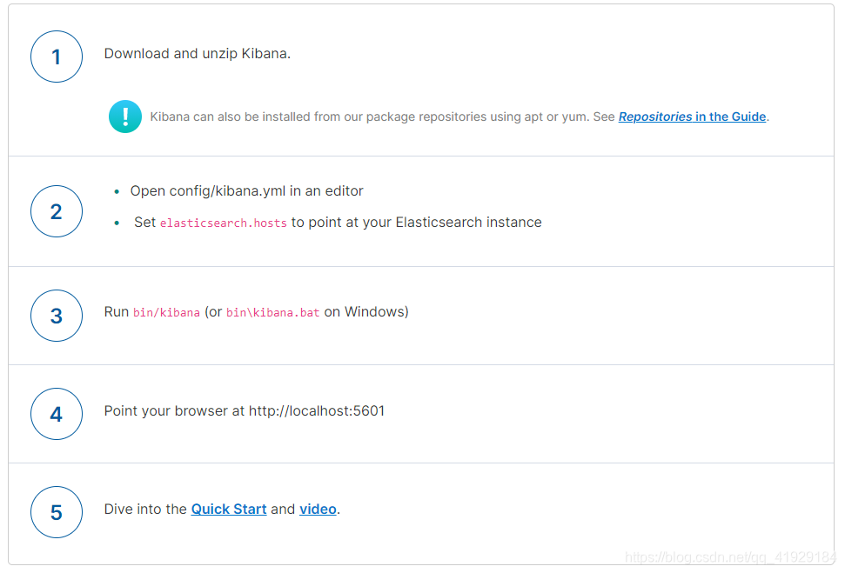Viewport: 845px width, 573px height.
Task: Click the step 2 circle icon
Action: (x=57, y=211)
